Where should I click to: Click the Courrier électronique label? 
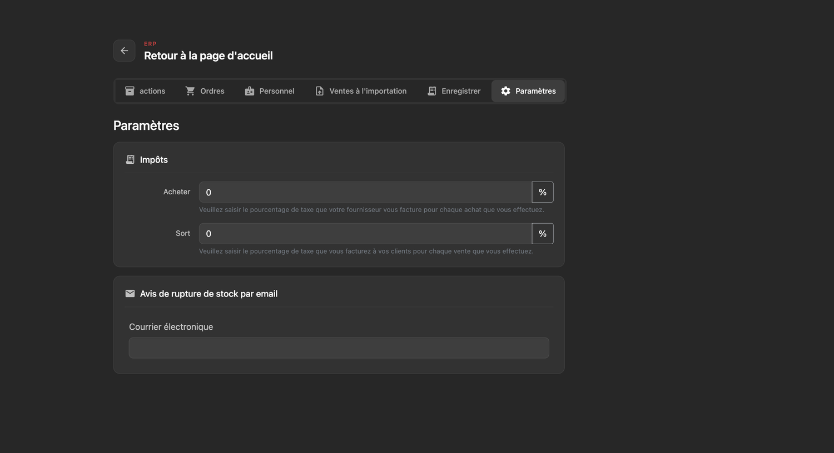tap(171, 327)
